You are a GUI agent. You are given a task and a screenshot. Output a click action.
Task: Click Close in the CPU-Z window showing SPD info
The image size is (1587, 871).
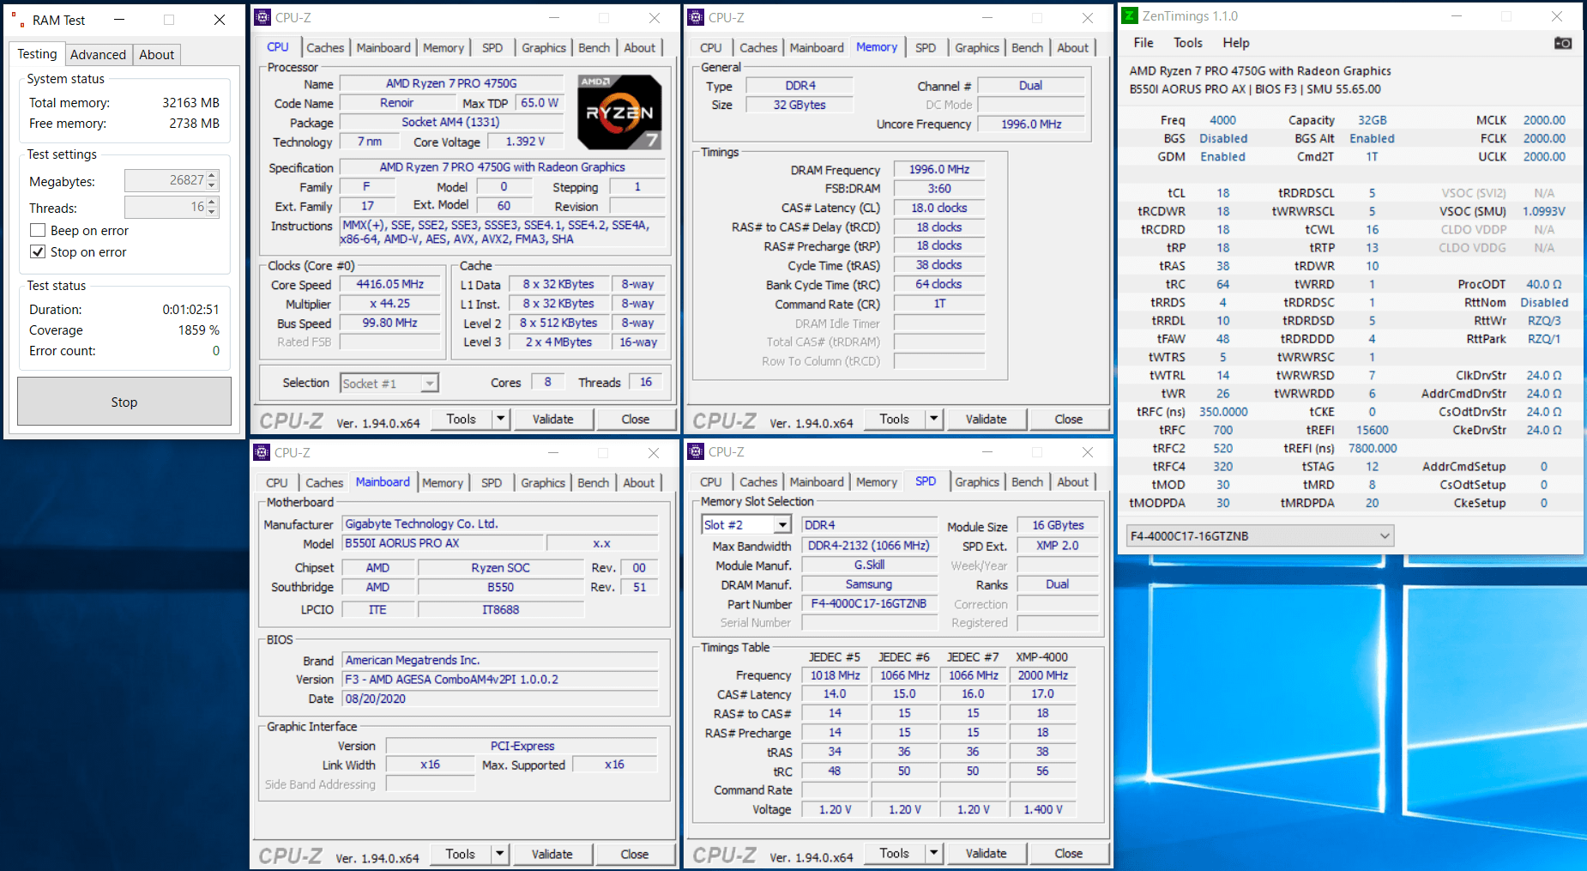(x=1069, y=853)
